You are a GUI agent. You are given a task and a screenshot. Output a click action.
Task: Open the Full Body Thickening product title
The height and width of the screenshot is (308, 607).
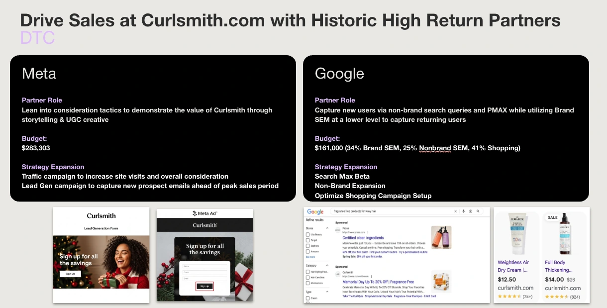pos(559,266)
